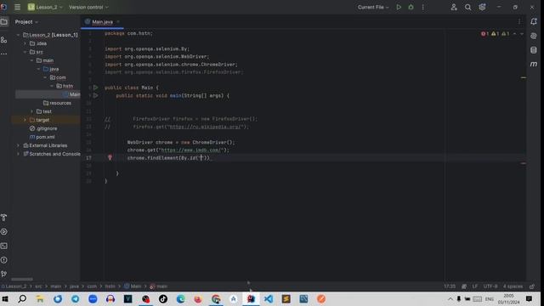544x306 pixels.
Task: Click run gutter icon beside main method
Action: pos(95,95)
